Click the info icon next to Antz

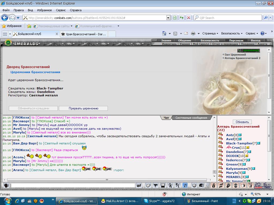point(240,135)
